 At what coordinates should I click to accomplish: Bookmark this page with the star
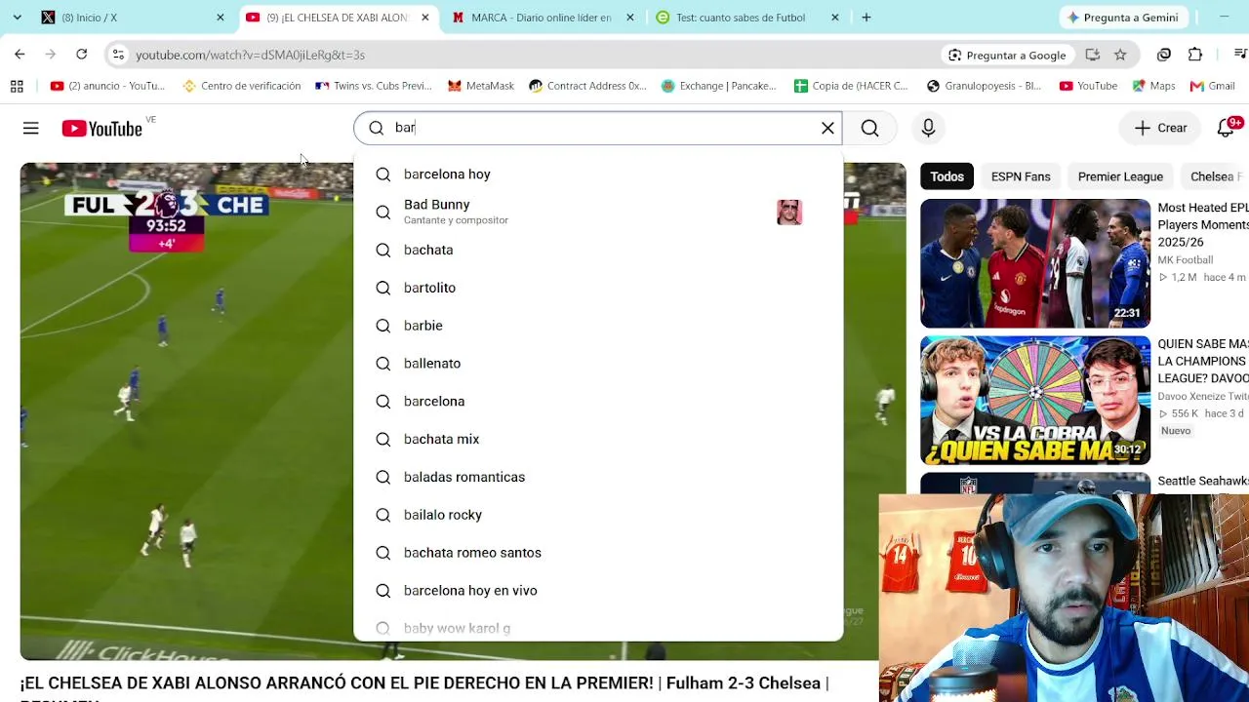click(1120, 55)
